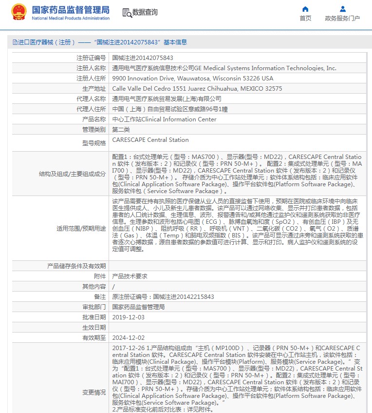Click 代理人住所 label
This screenshot has width=372, height=413.
coord(91,109)
